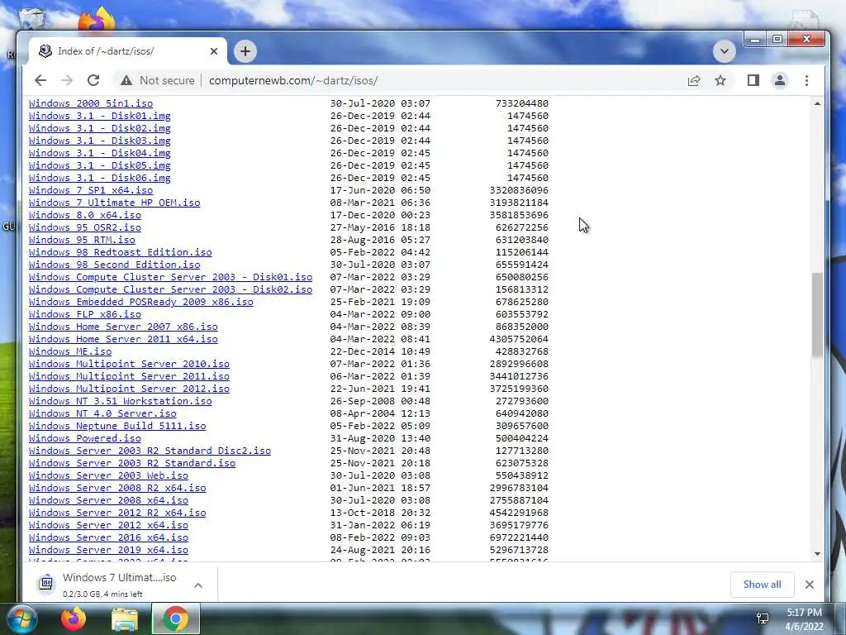Download Windows NT 3.51 Workstation.iso
The height and width of the screenshot is (635, 846).
tap(121, 401)
